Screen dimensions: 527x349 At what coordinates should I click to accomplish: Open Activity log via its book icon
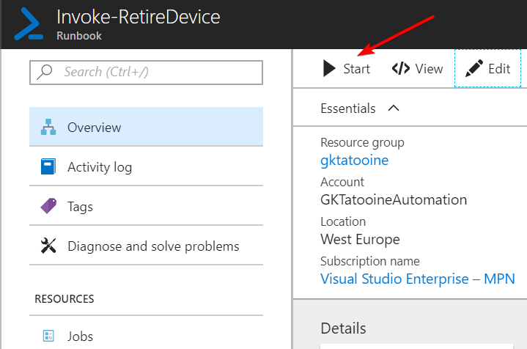(48, 167)
